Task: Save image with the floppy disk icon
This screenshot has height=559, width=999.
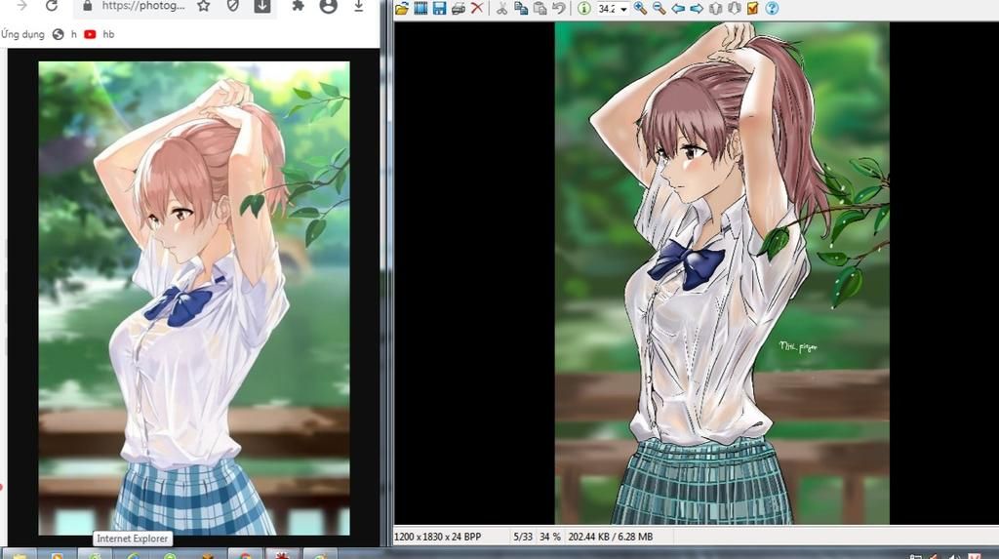Action: click(x=439, y=8)
